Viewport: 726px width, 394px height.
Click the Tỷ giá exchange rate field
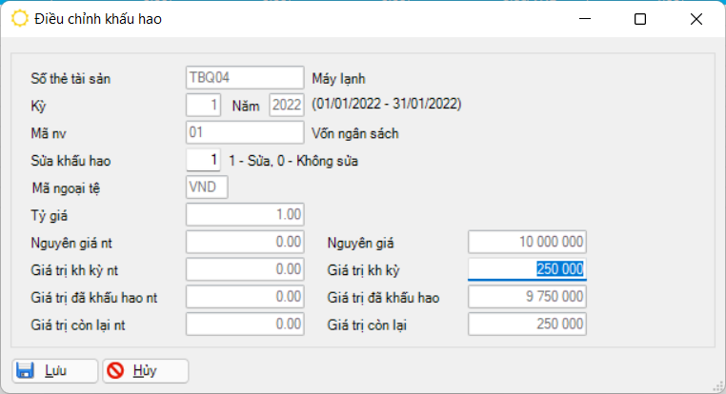[245, 215]
